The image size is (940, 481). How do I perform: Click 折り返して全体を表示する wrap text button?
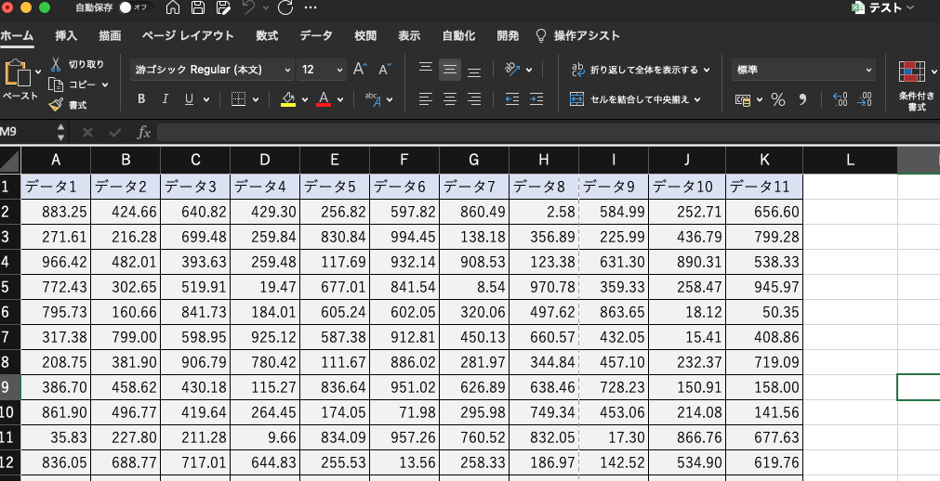tap(641, 70)
